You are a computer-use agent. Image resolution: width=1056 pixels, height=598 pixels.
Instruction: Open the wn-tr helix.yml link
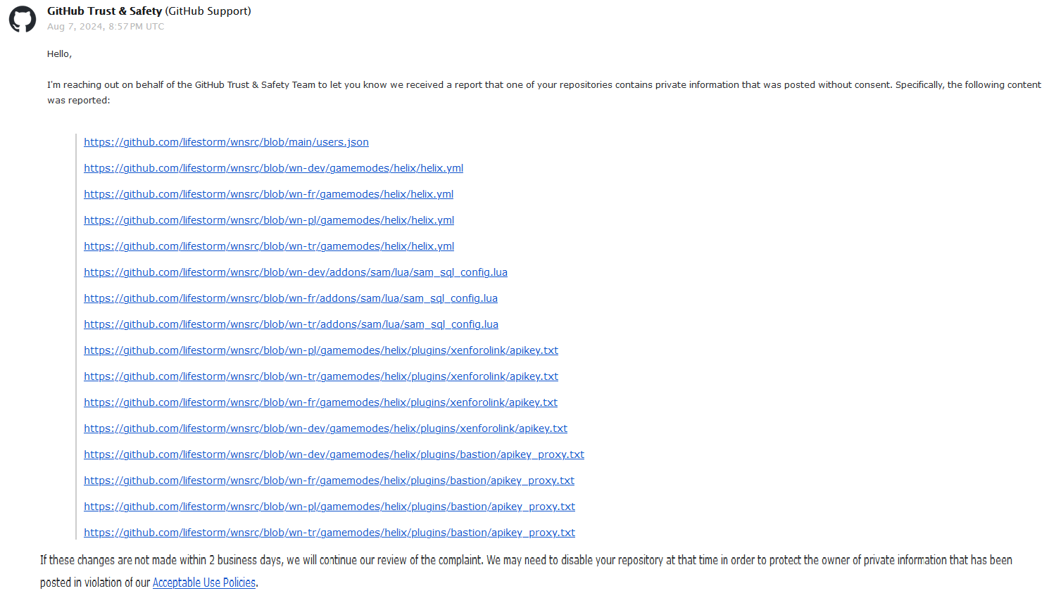tap(269, 246)
